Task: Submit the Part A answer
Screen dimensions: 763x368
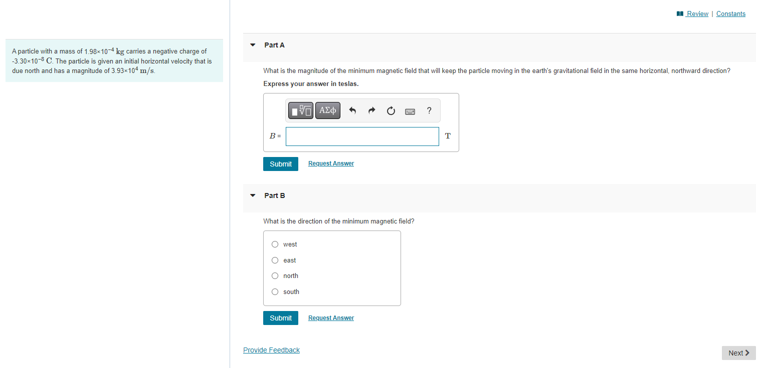Action: [281, 164]
